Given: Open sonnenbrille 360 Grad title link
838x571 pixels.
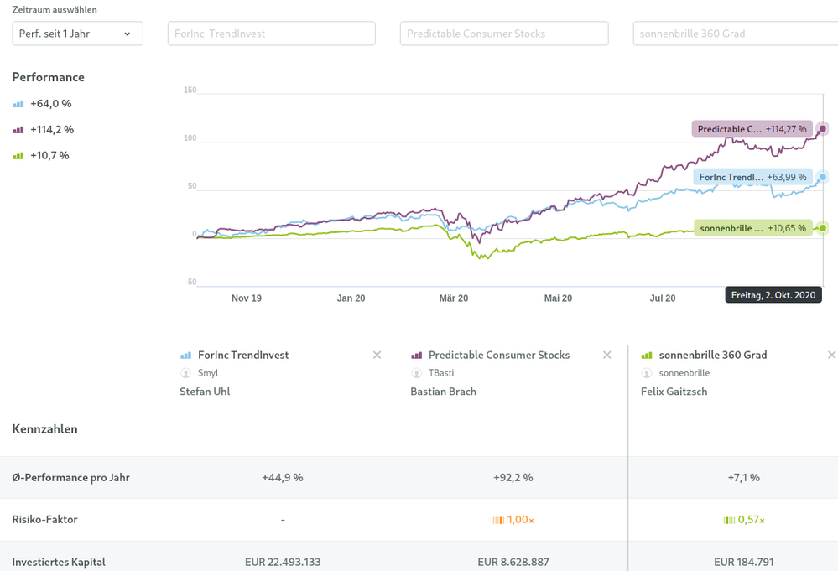Looking at the screenshot, I should [712, 356].
